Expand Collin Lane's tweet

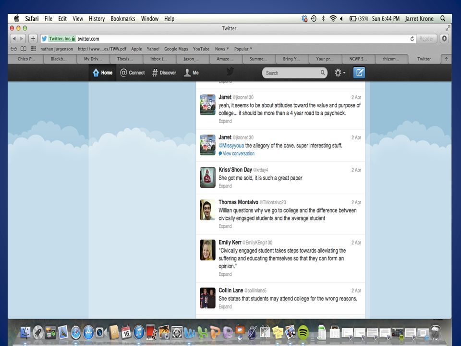pos(225,307)
